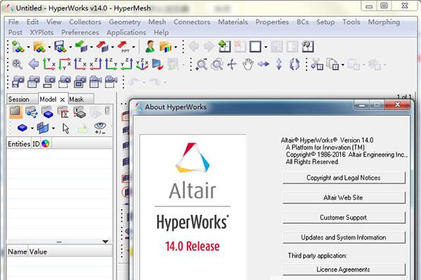Click the Entities column header

pyautogui.click(x=19, y=144)
